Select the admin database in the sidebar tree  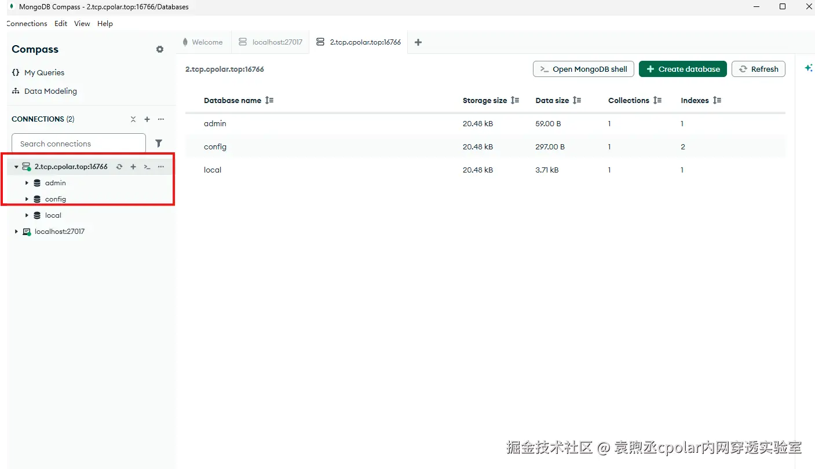pyautogui.click(x=56, y=183)
